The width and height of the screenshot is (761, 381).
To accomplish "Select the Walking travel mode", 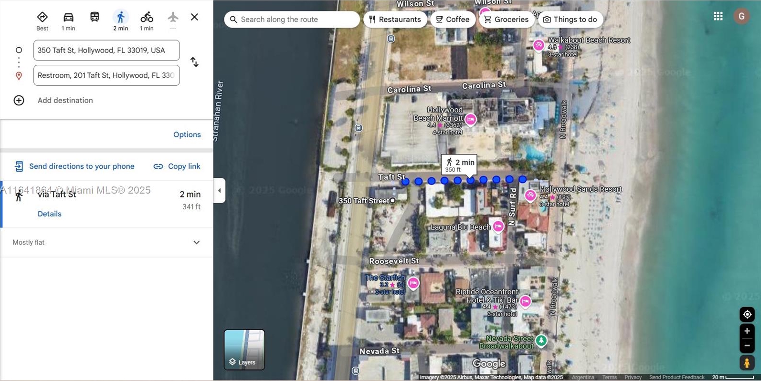I will [x=120, y=17].
